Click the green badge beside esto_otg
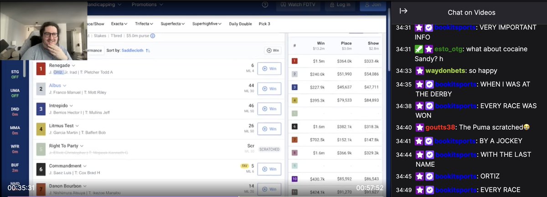Screen dimensions: 547x197 (420, 49)
